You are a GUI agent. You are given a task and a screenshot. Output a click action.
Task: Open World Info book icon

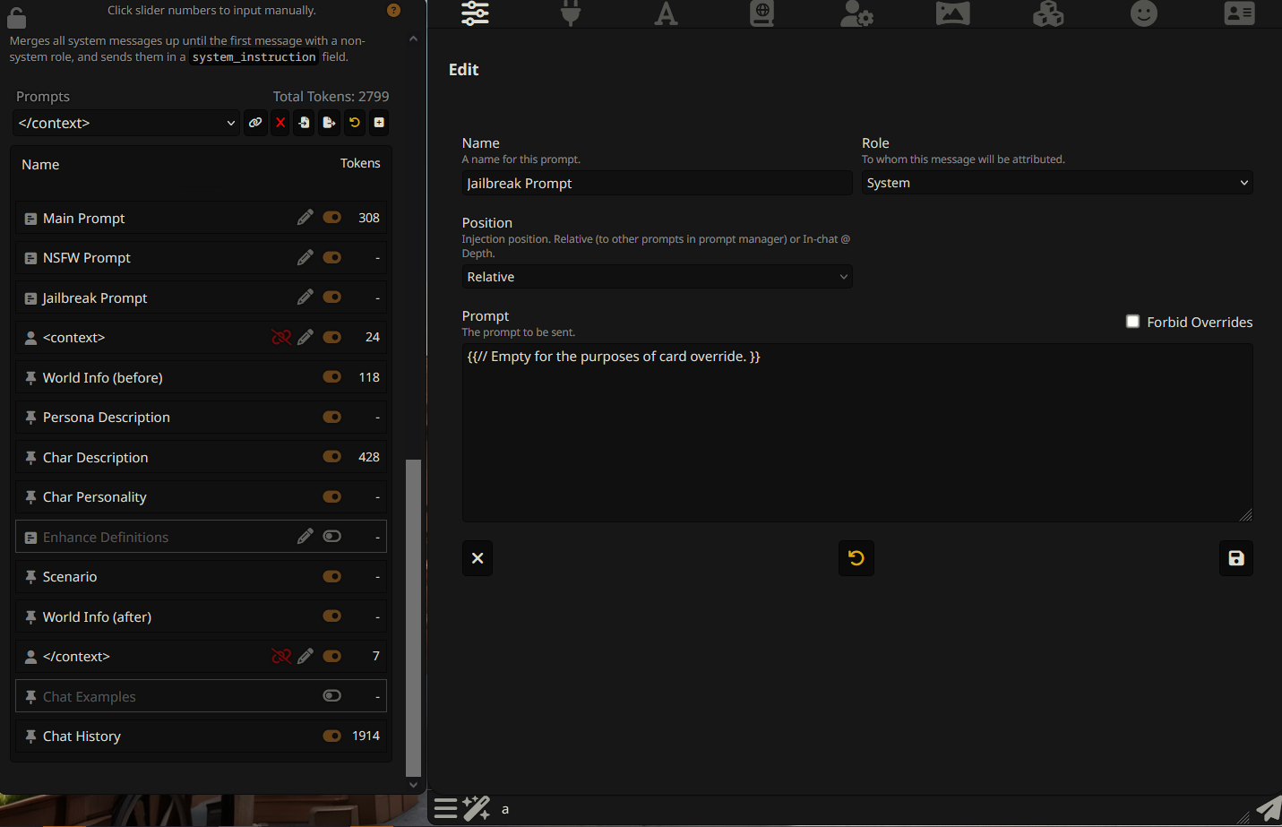coord(761,13)
